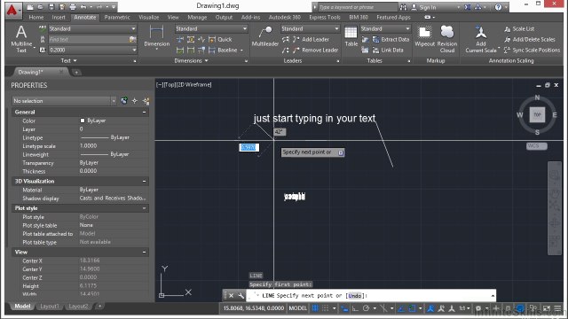Click Extract Data
This screenshot has height=319, width=568.
click(x=390, y=39)
